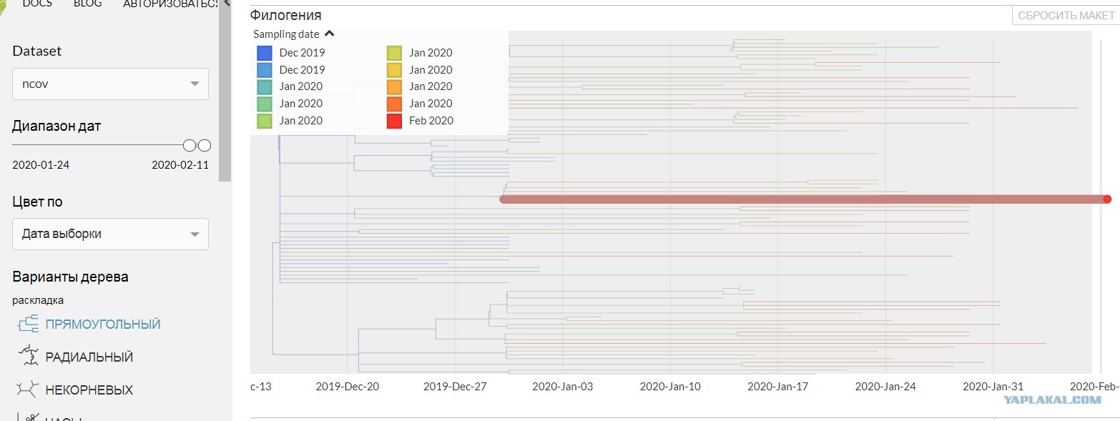Click the 2020-Jan-03 axis label
1120x421 pixels.
(563, 387)
